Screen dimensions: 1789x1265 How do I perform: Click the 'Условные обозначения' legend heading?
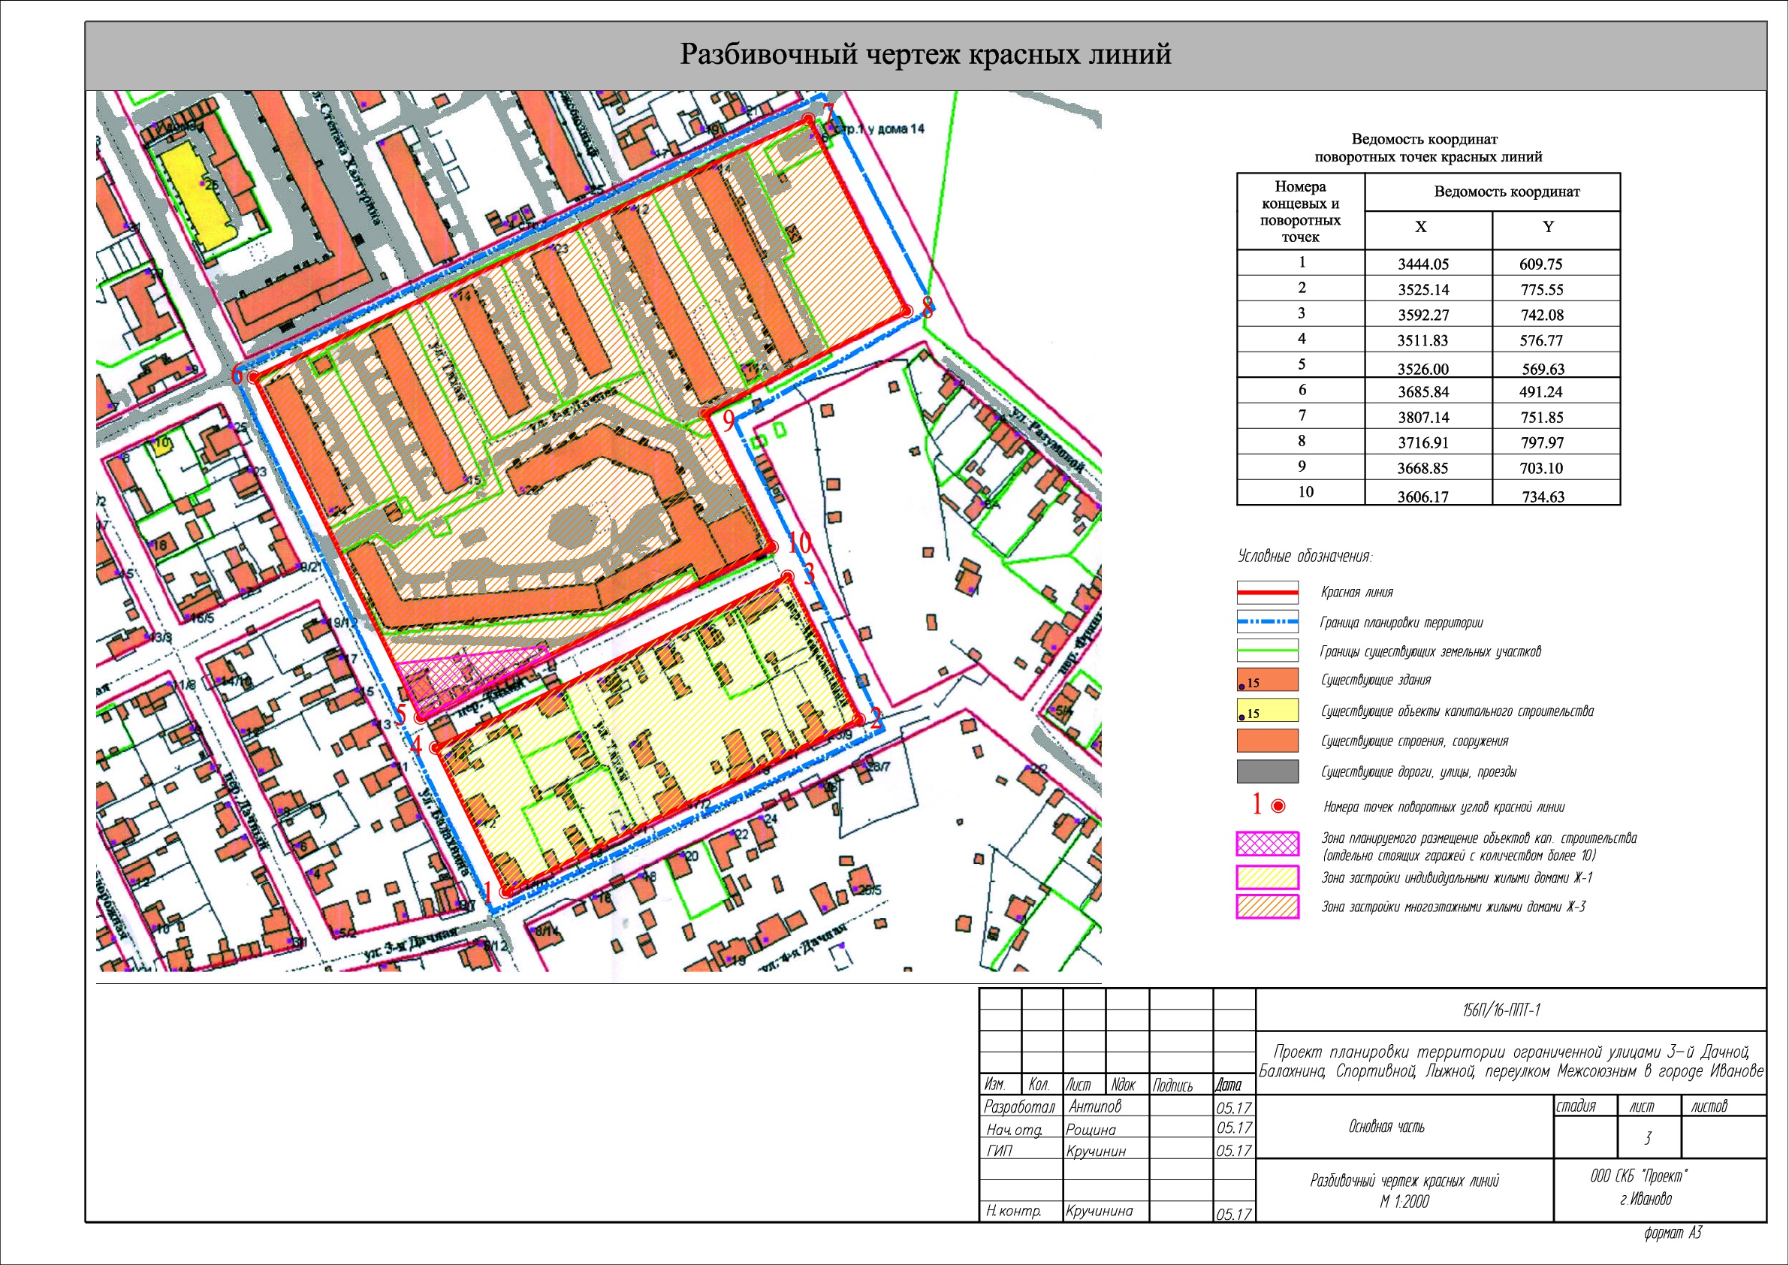point(1305,557)
